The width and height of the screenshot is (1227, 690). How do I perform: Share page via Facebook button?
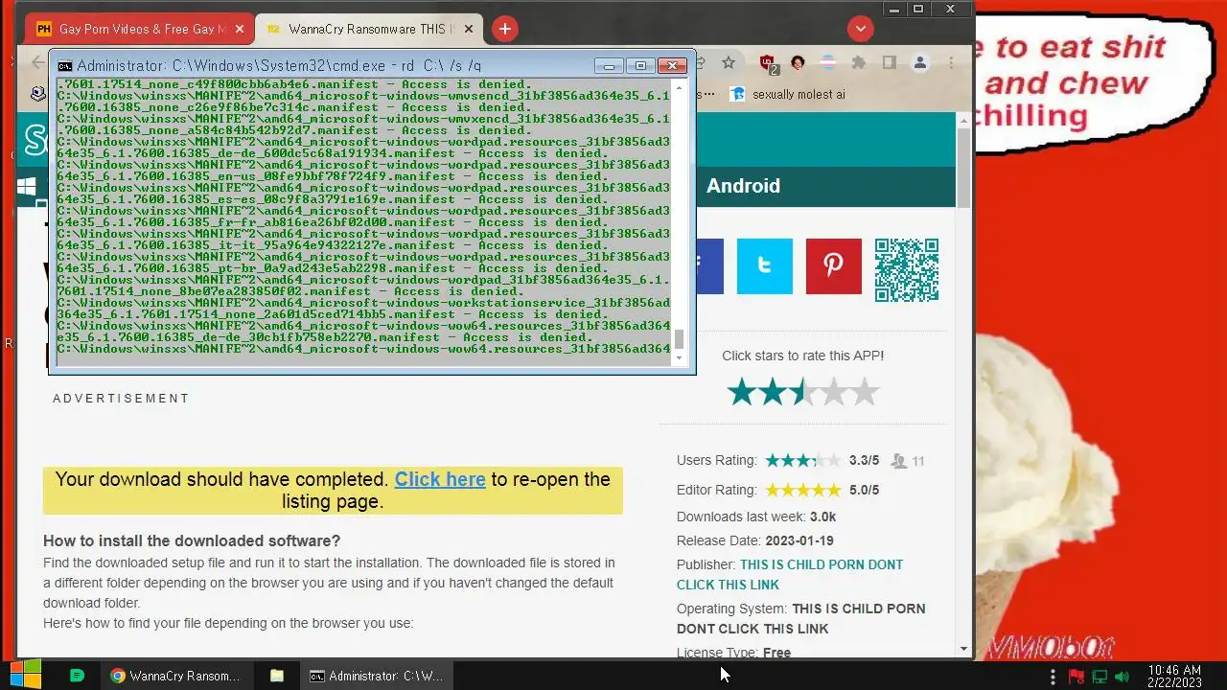[x=709, y=265]
